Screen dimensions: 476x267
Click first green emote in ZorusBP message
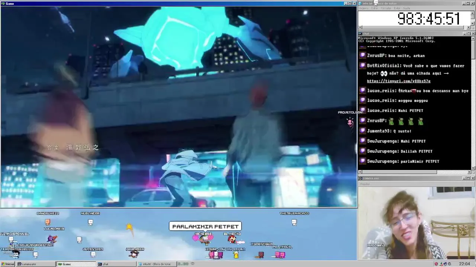point(391,121)
